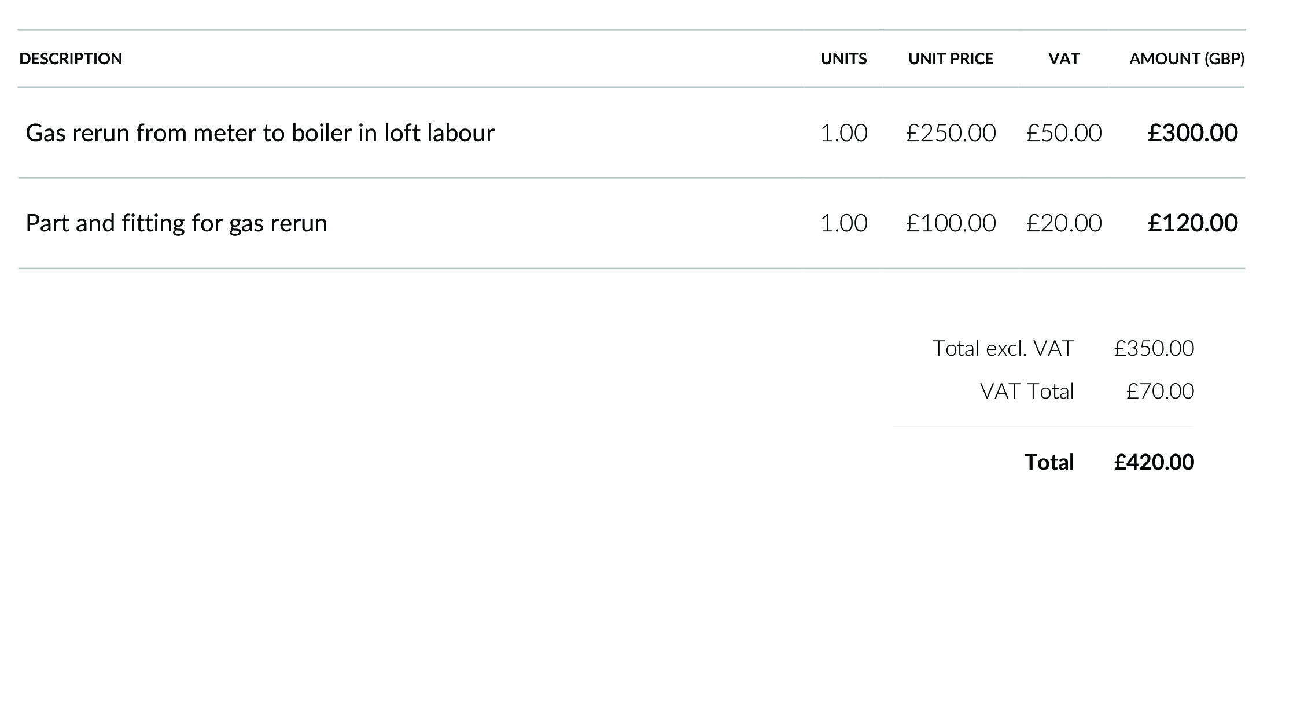Click the VAT column header

click(1064, 58)
